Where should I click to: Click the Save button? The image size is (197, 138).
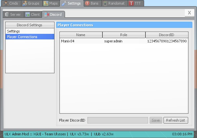click(x=156, y=120)
